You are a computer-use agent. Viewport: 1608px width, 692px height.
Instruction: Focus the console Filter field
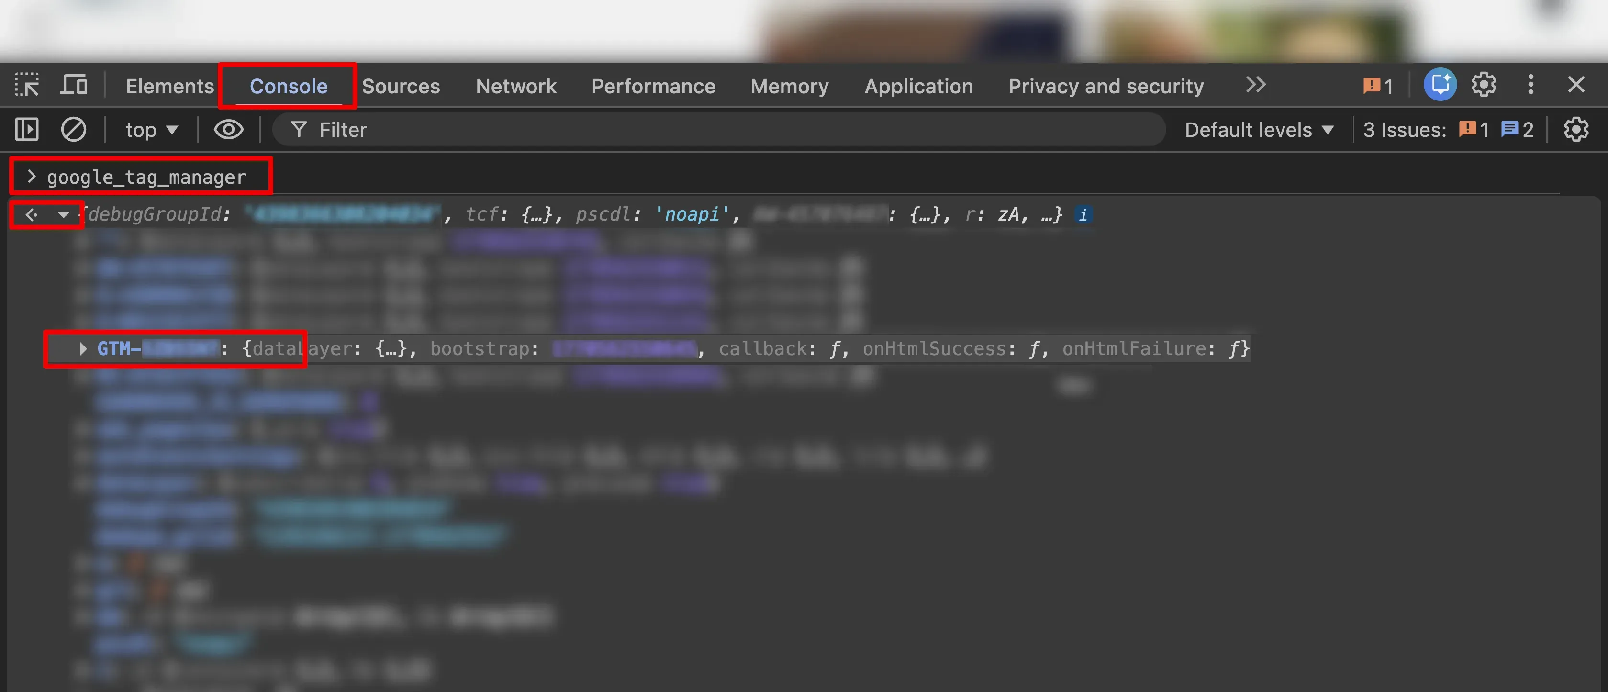click(x=719, y=130)
